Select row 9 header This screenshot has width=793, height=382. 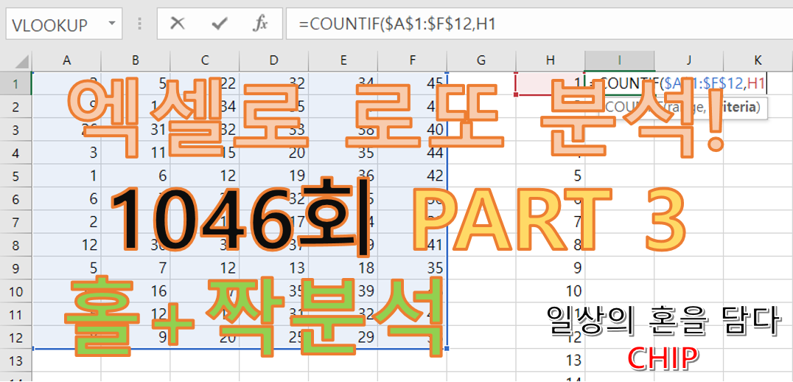click(15, 268)
